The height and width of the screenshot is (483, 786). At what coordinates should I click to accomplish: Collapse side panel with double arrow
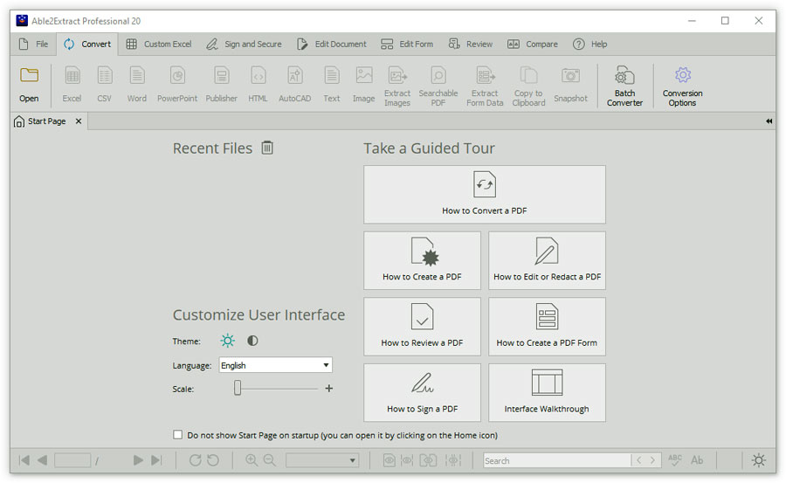pyautogui.click(x=769, y=121)
